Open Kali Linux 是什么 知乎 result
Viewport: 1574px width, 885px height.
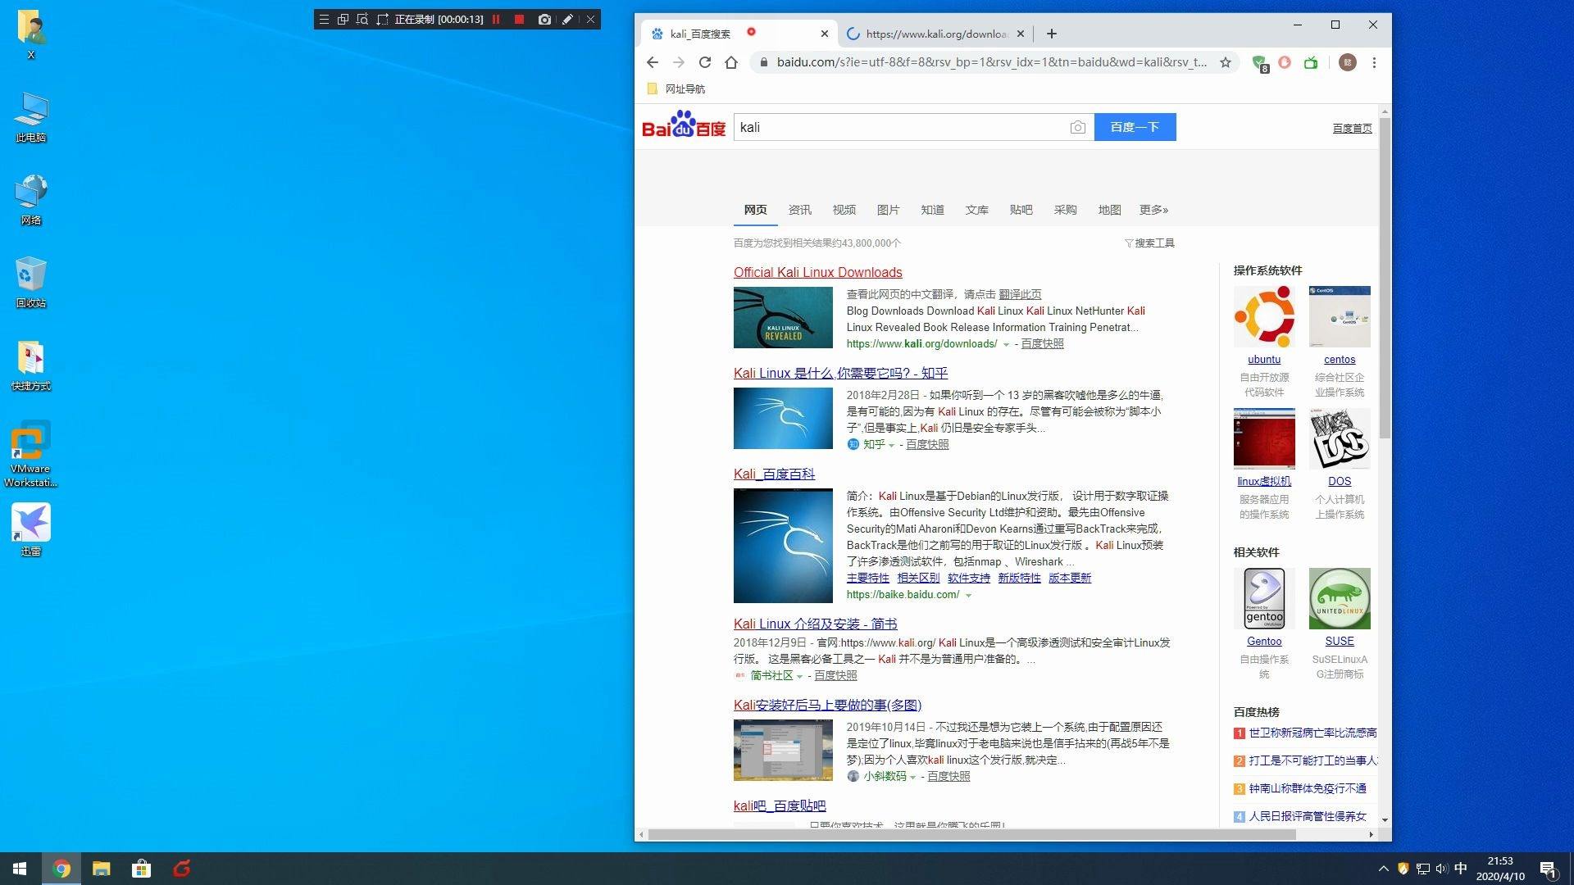840,373
